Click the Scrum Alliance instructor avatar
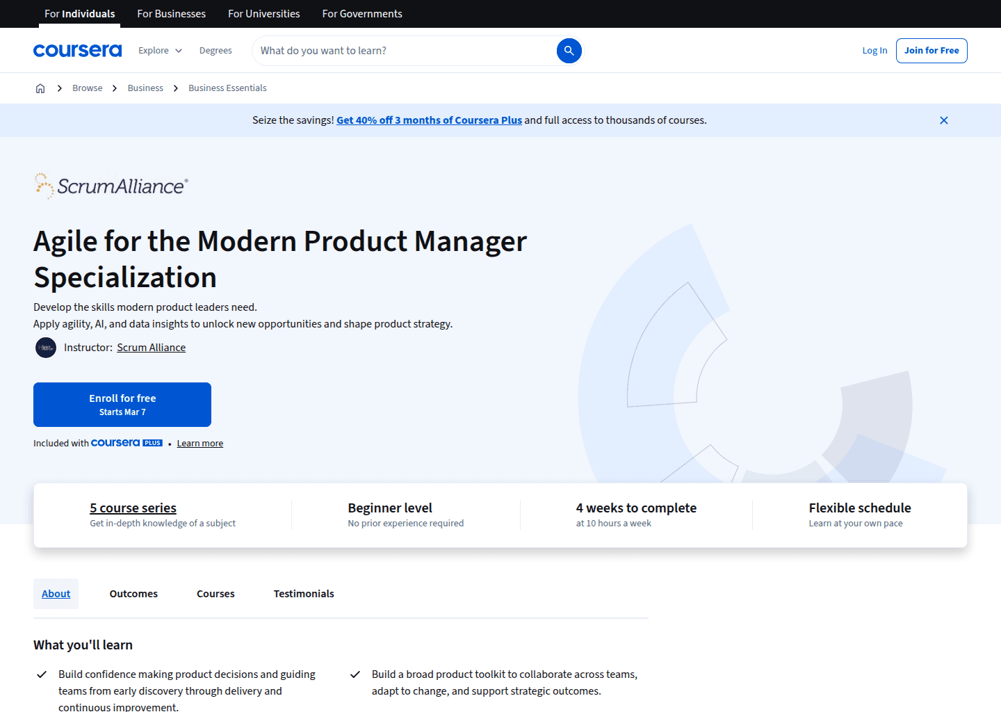This screenshot has width=1001, height=712. click(x=46, y=348)
